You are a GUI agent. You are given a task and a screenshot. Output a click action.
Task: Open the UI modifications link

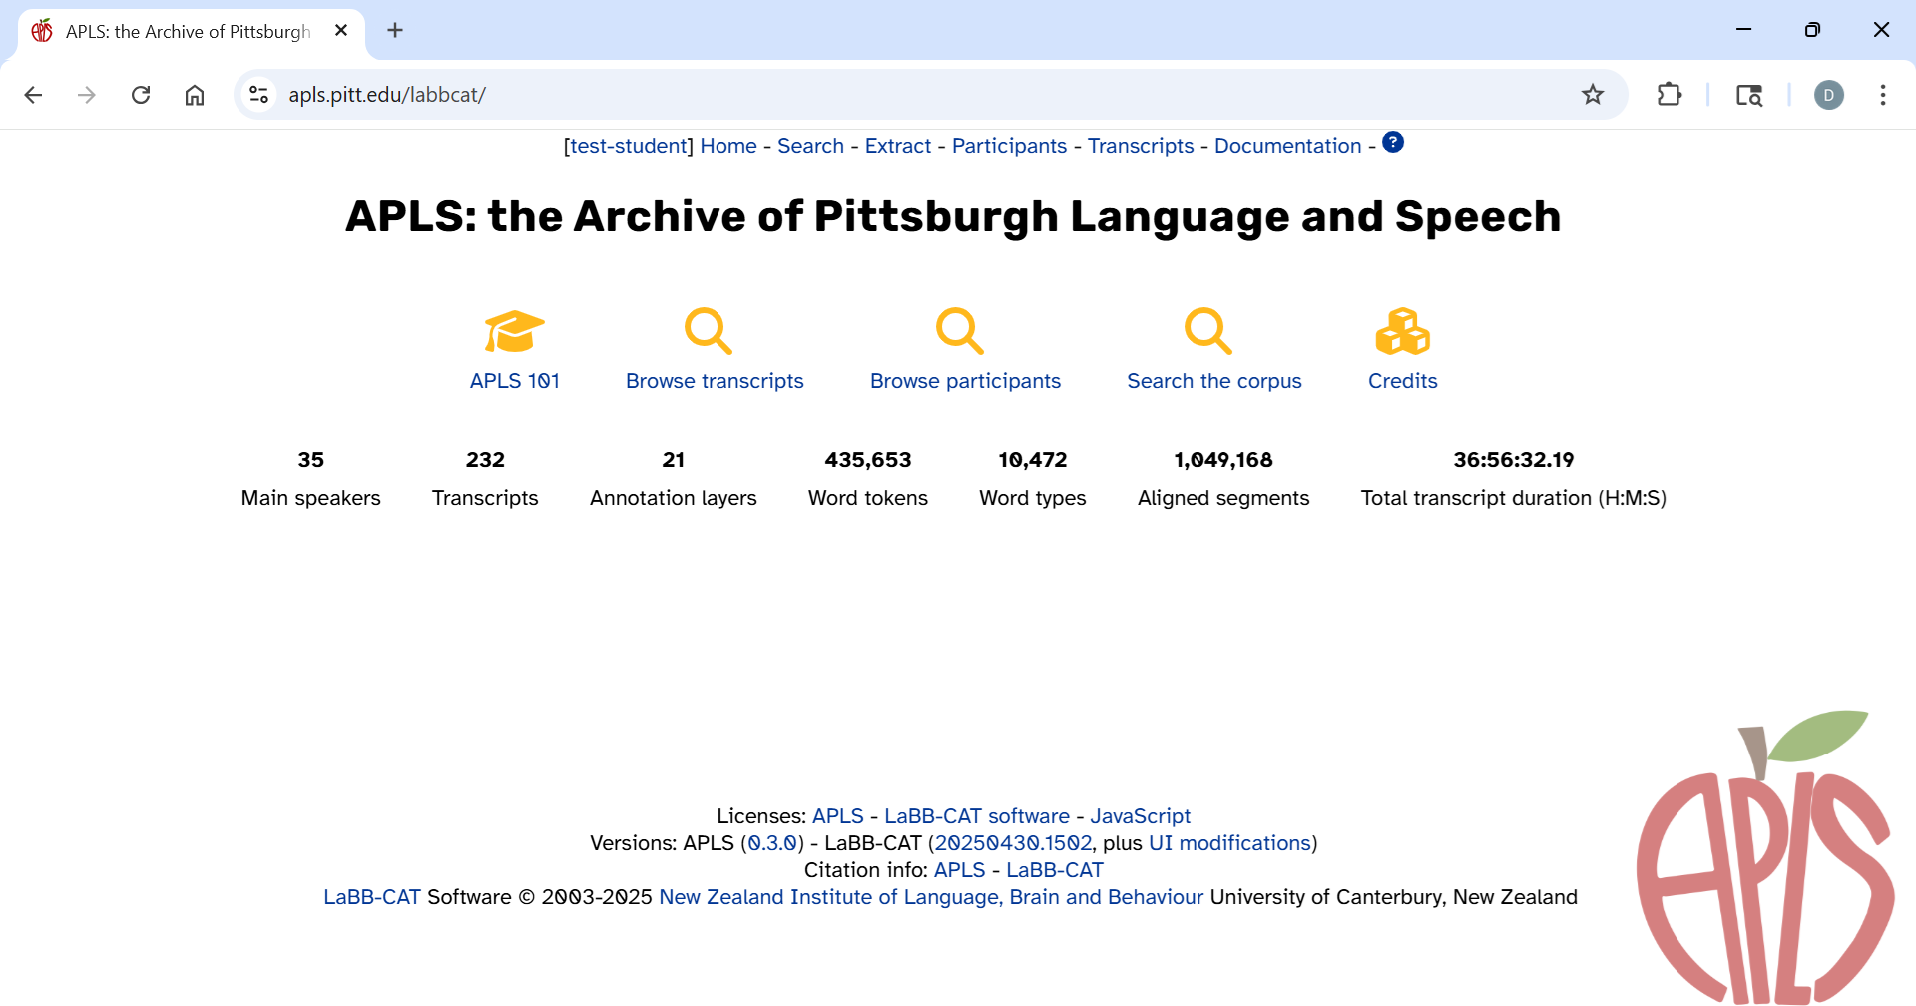tap(1229, 843)
